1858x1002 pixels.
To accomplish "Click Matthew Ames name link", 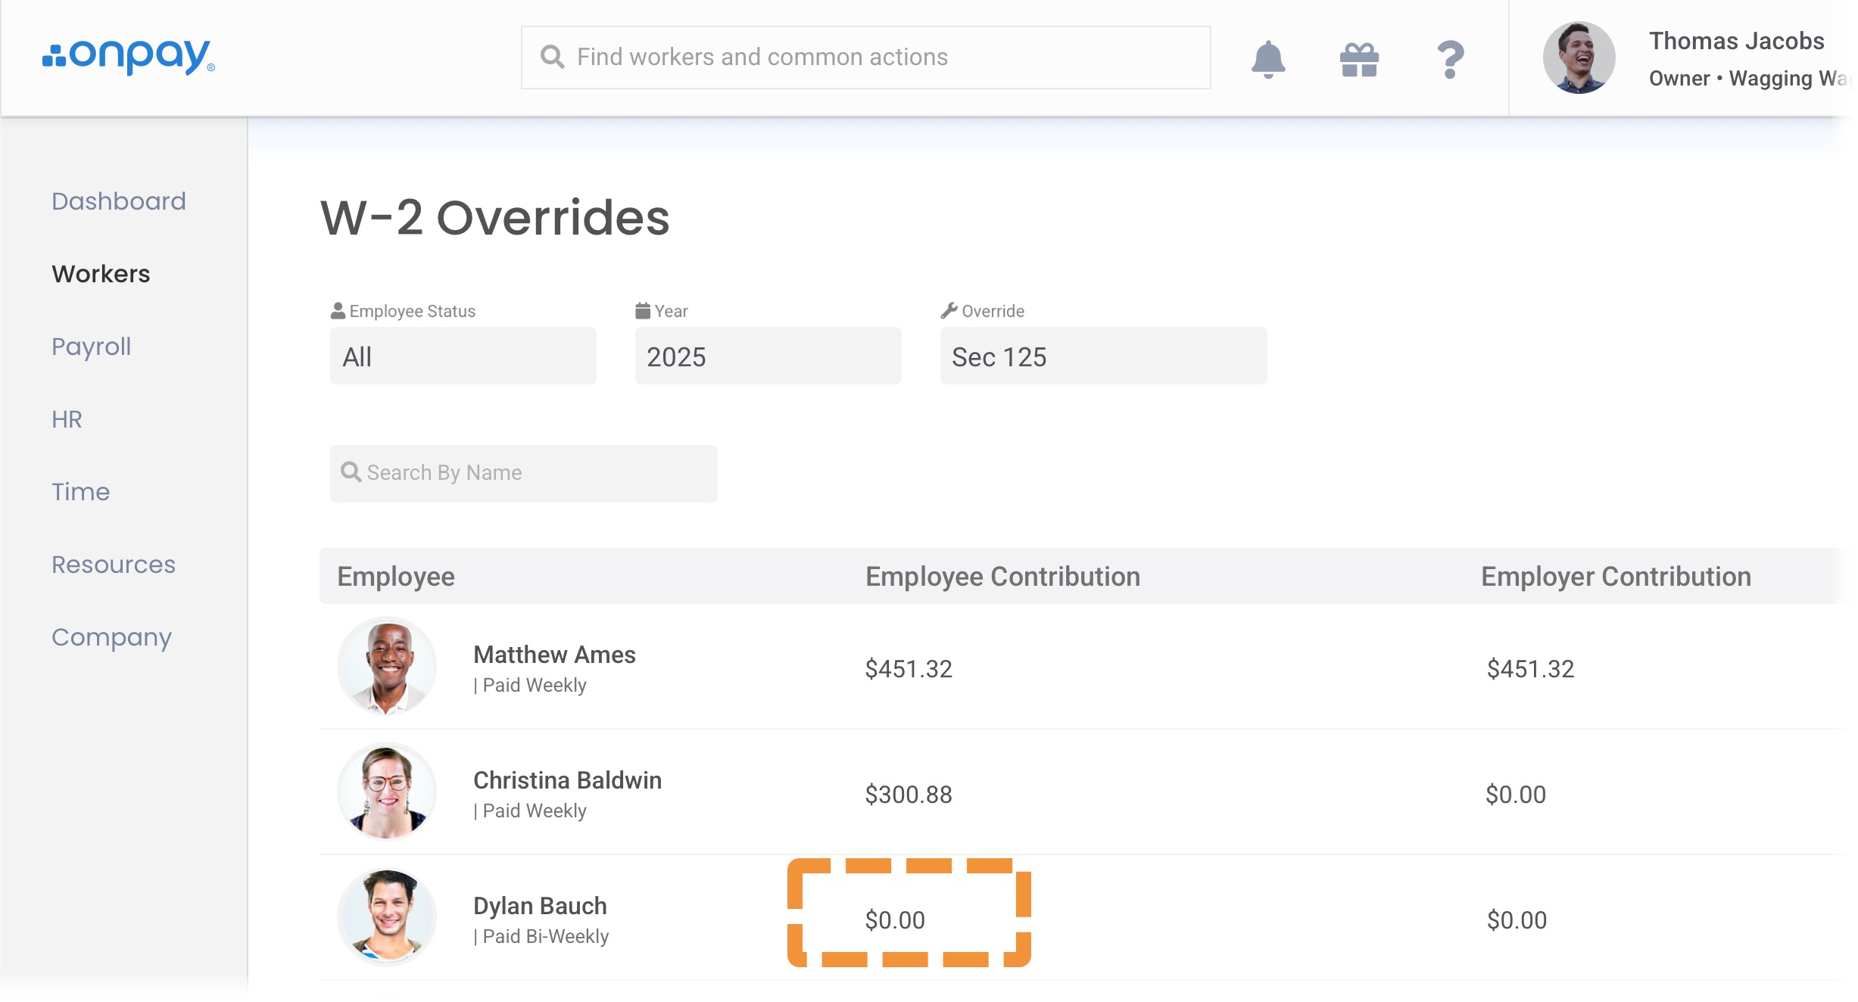I will click(554, 655).
